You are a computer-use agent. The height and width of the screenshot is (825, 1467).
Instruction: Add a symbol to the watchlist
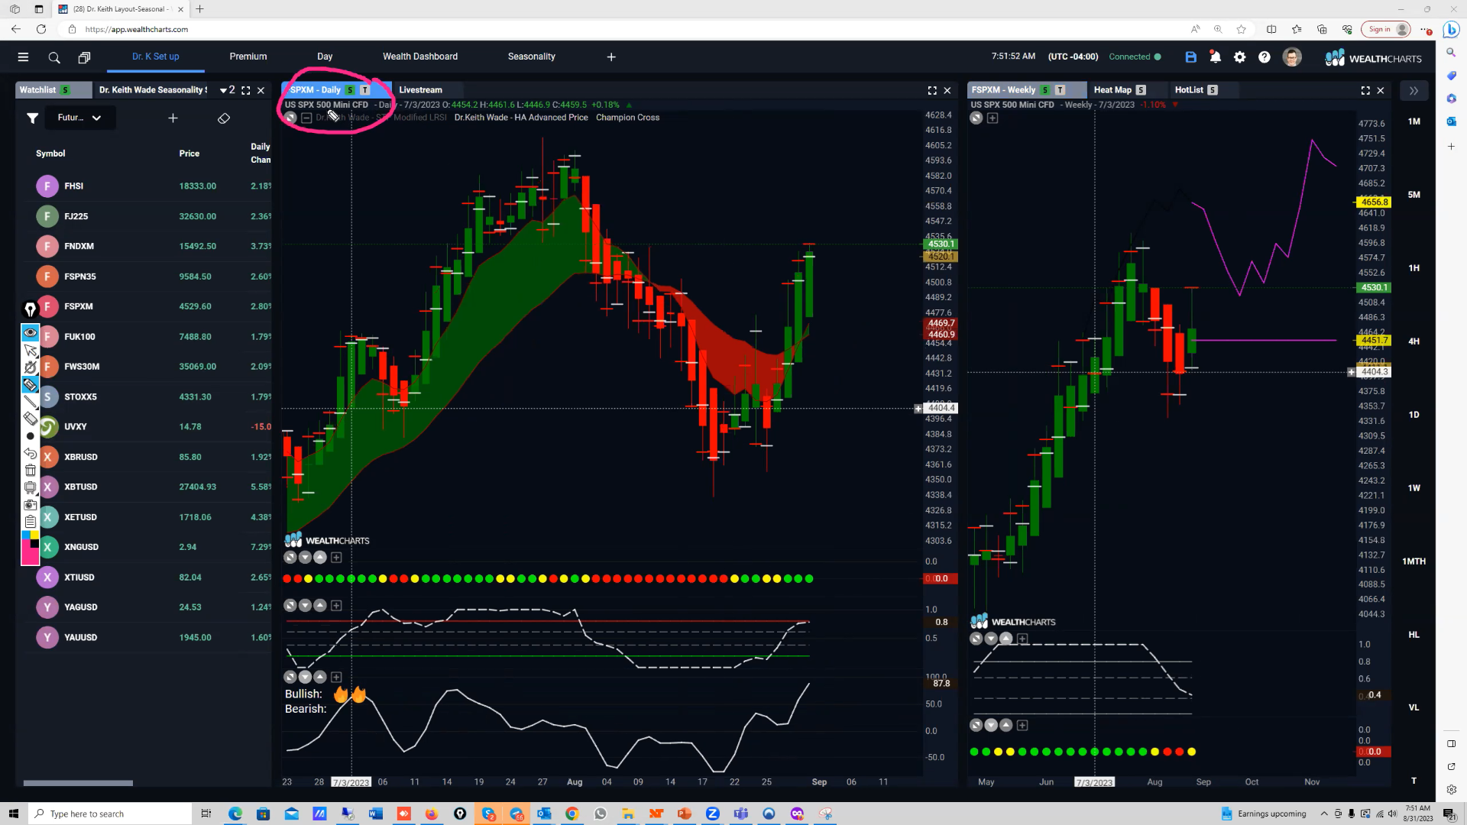(173, 118)
